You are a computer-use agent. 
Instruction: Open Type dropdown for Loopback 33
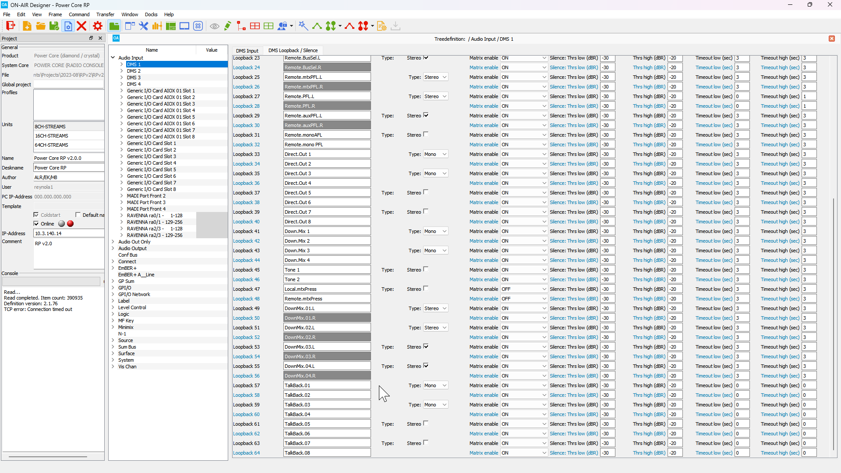coord(435,154)
